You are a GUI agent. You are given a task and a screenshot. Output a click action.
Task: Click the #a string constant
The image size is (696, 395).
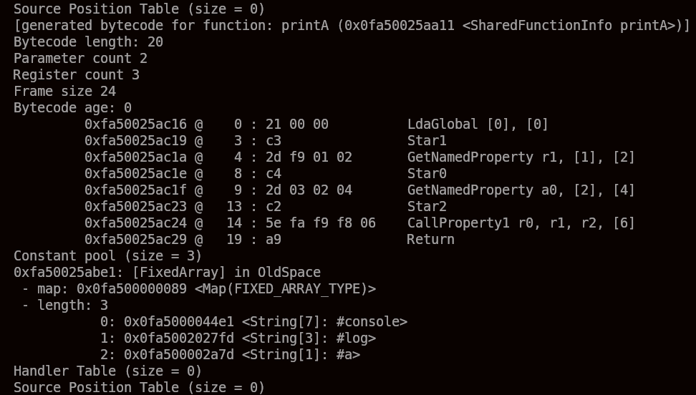tap(347, 355)
